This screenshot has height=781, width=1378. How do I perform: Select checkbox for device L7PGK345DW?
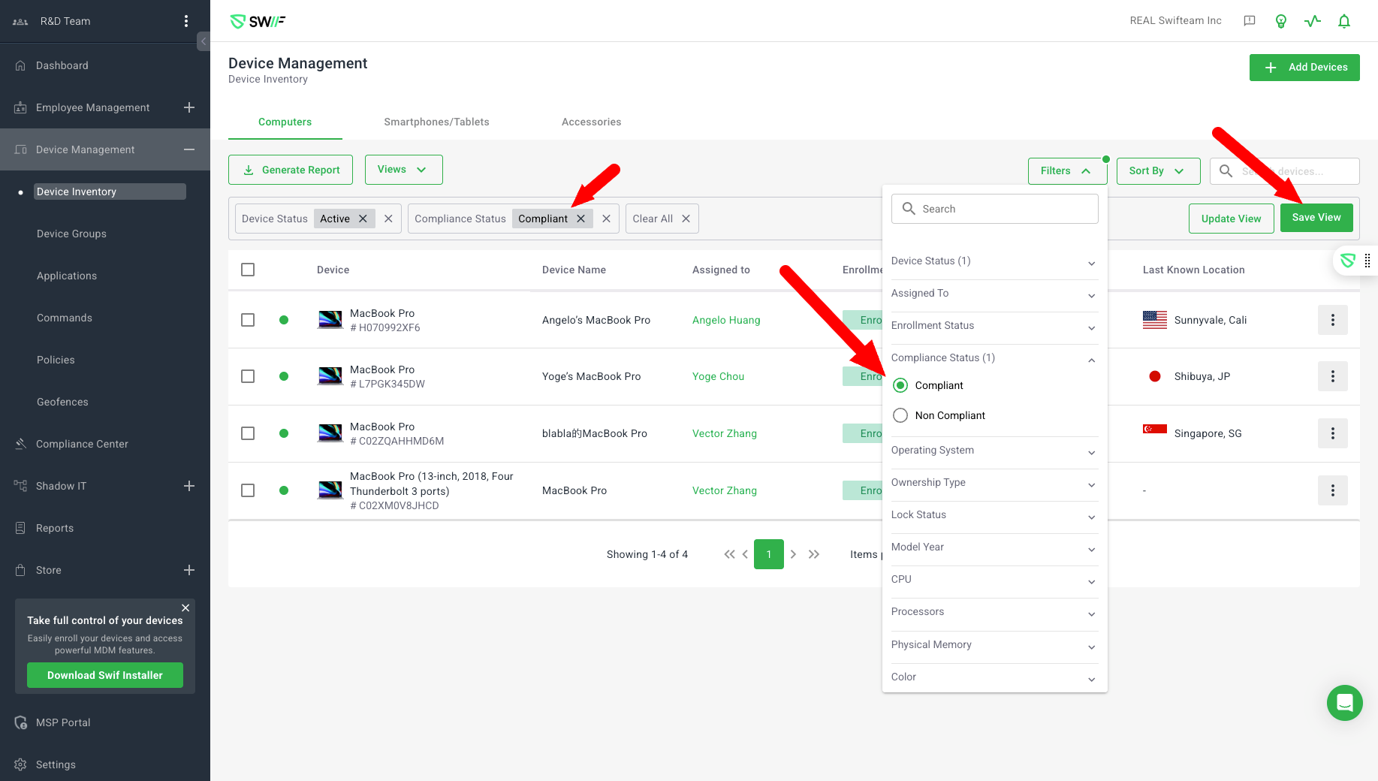click(x=248, y=376)
